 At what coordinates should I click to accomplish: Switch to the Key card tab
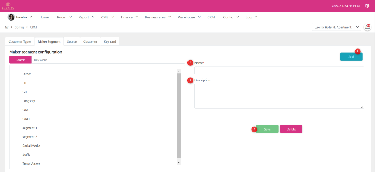[x=110, y=41]
